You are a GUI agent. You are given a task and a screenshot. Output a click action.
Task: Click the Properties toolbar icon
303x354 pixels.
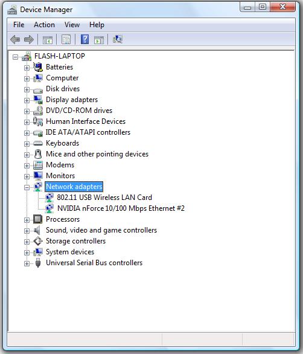tap(66, 40)
